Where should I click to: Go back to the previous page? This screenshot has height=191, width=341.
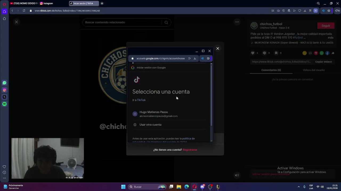pyautogui.click(x=12, y=11)
